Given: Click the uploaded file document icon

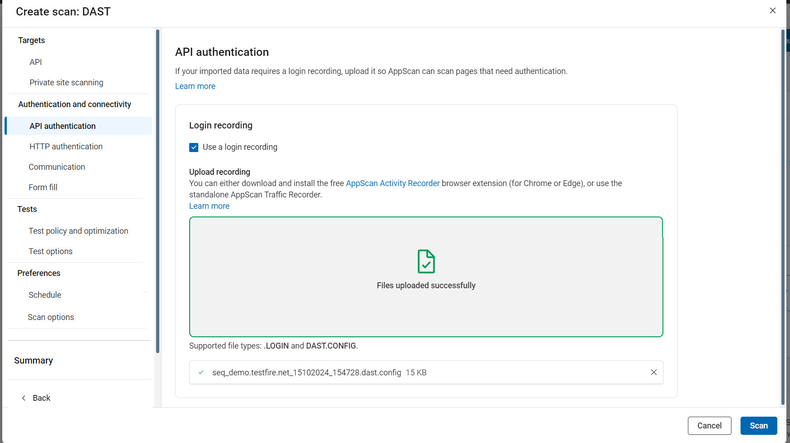Looking at the screenshot, I should click(426, 261).
